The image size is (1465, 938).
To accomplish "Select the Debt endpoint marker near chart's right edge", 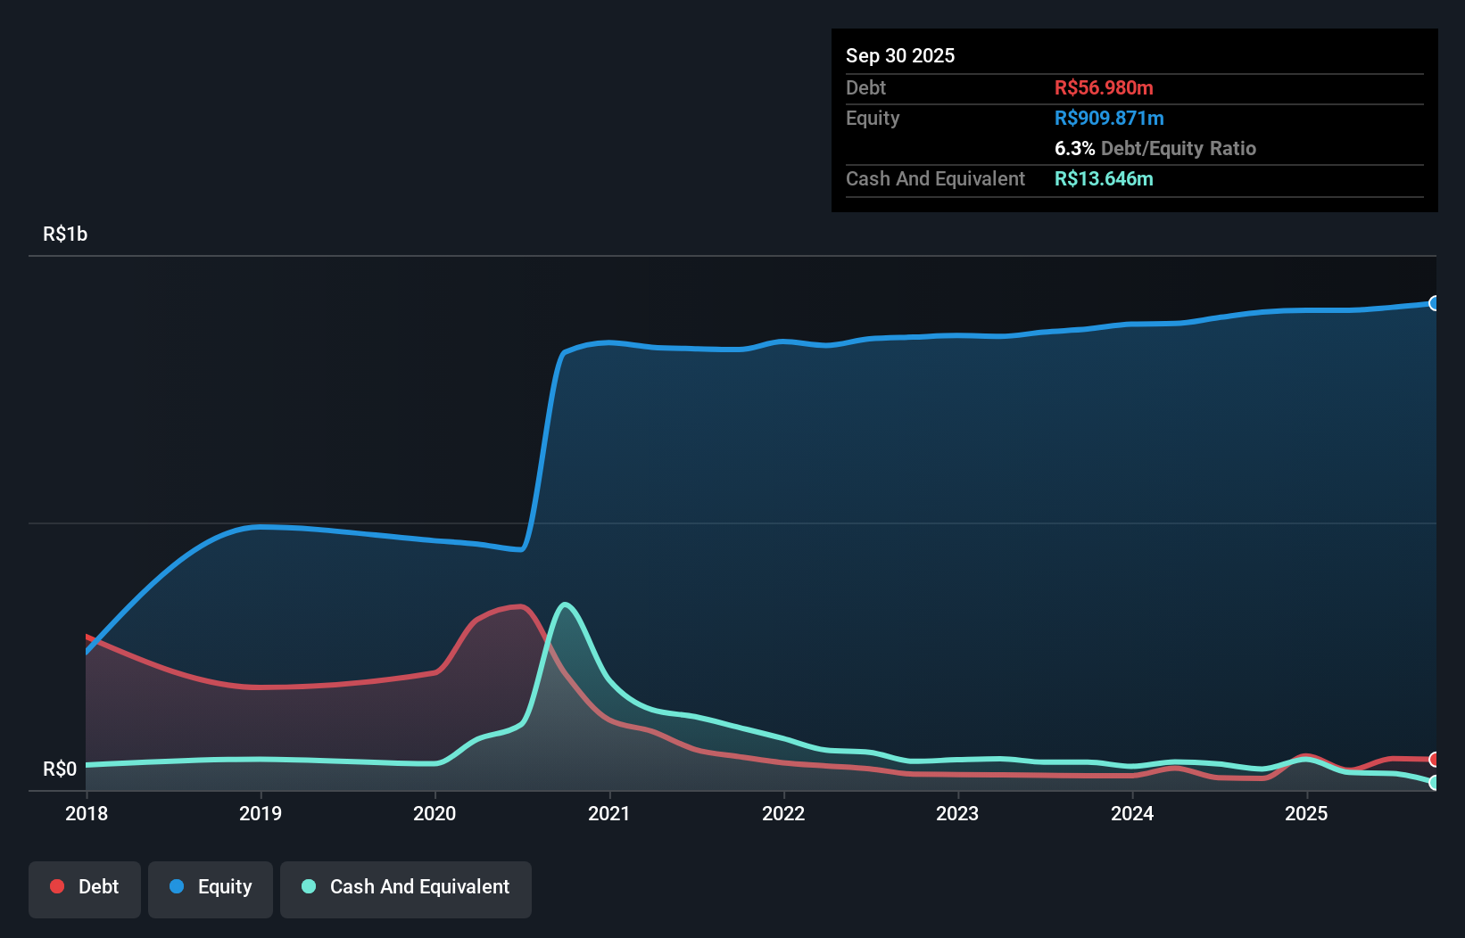I will [1435, 761].
